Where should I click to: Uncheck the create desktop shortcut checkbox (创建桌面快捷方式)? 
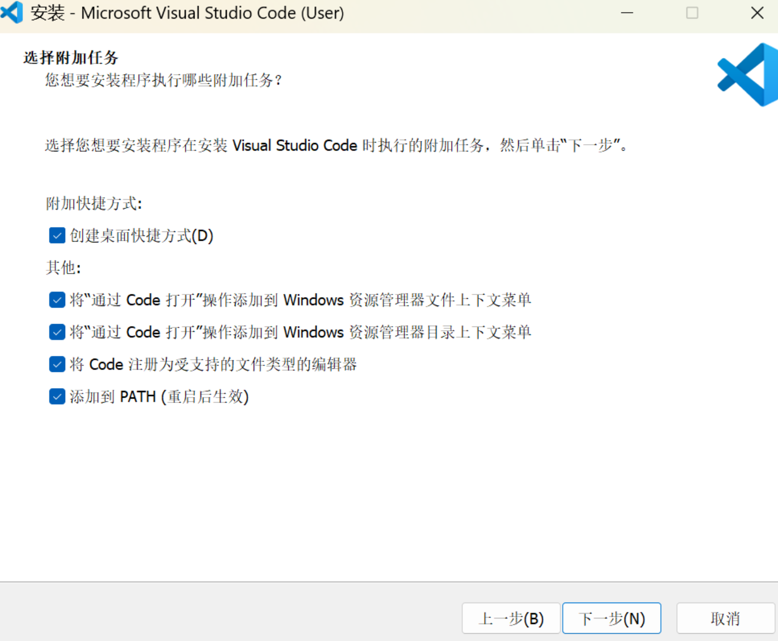(x=57, y=236)
